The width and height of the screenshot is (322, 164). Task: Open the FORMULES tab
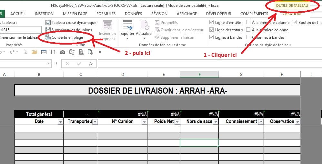click(x=106, y=14)
